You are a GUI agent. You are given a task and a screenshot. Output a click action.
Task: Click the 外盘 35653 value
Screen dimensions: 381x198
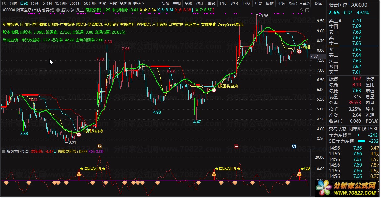(355, 103)
